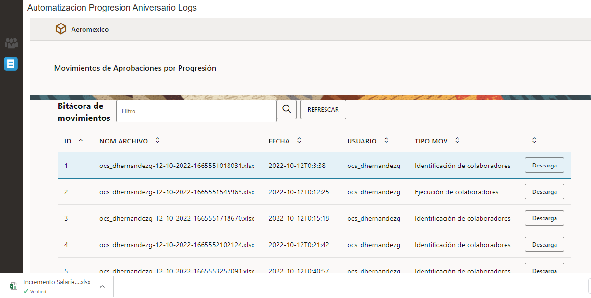The height and width of the screenshot is (298, 591).
Task: Sort by ID column arrow
Action: pyautogui.click(x=81, y=141)
